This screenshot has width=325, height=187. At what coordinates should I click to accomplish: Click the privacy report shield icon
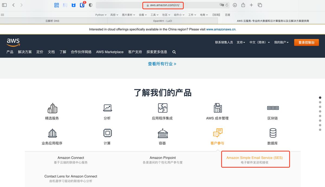90,5
